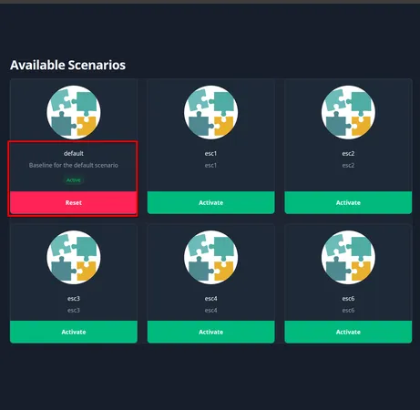Click the puzzle icon of default scenario

pos(74,112)
